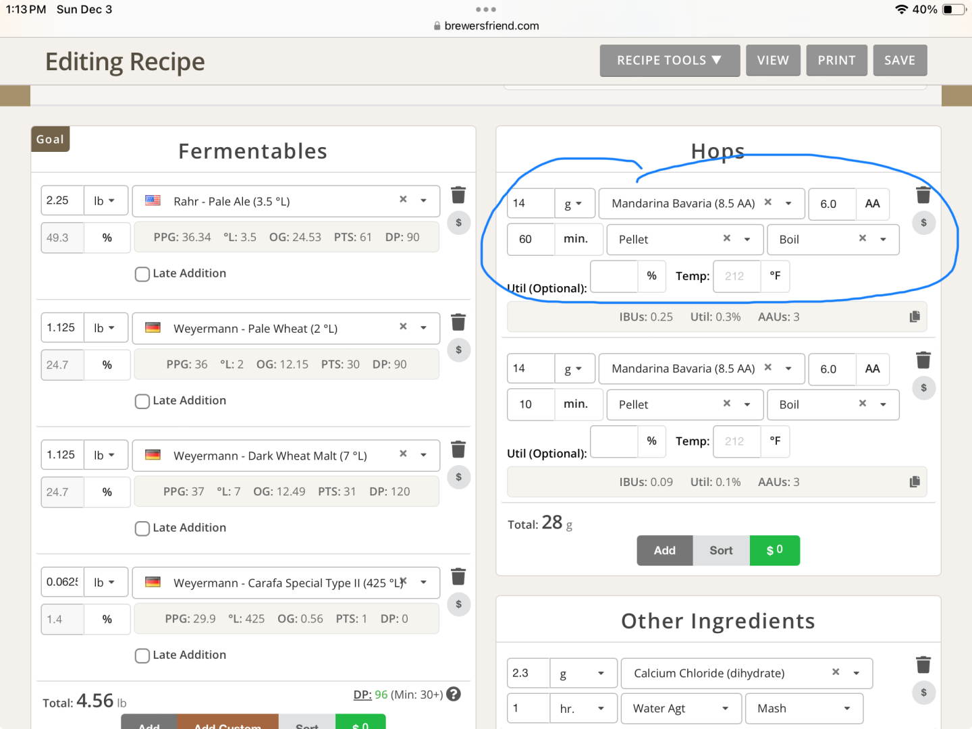Click the Print button
This screenshot has height=729, width=972.
[836, 61]
